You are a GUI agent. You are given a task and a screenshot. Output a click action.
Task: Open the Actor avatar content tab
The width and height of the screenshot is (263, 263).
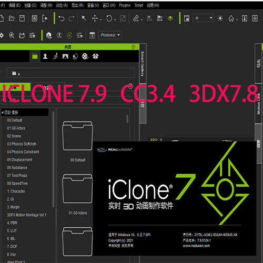45,56
